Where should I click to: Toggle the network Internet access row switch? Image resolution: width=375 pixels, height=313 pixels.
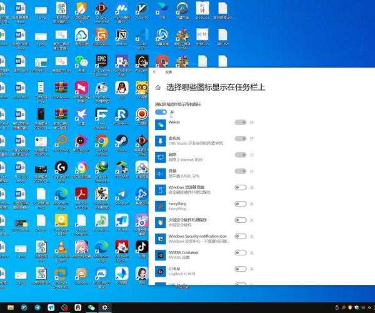tap(241, 155)
